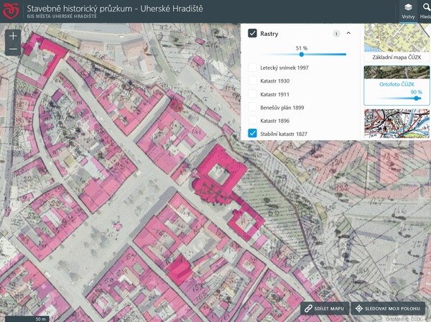This screenshot has width=431, height=322.
Task: Collapse the Rastry layer group
Action: point(348,33)
